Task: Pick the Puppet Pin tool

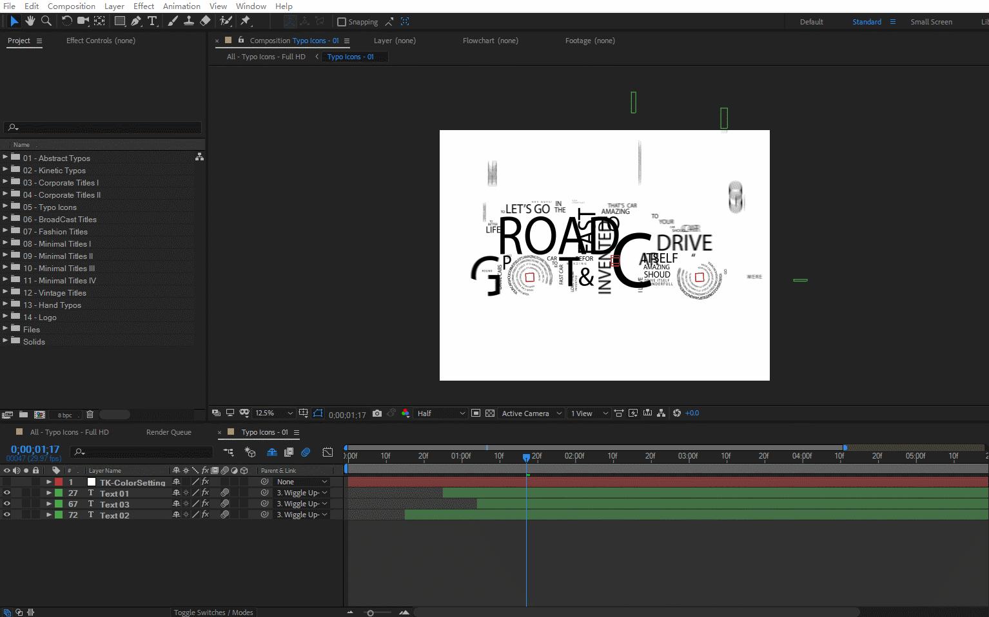Action: (x=246, y=21)
